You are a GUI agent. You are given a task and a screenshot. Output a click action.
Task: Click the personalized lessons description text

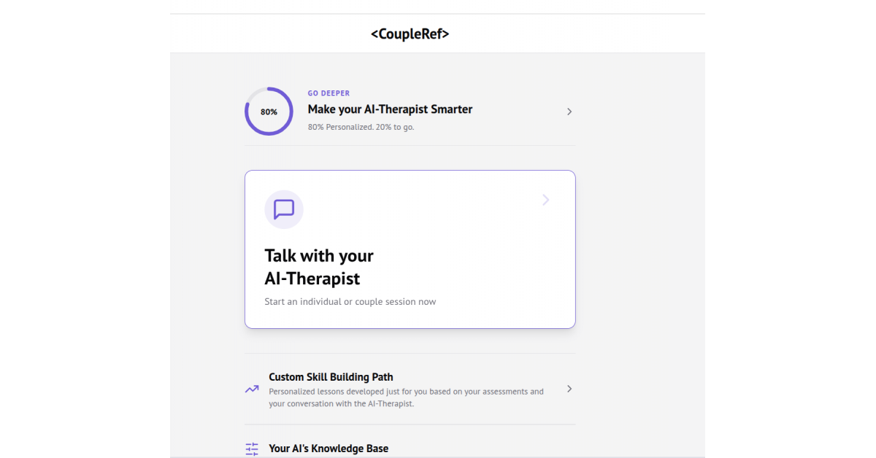[x=406, y=397]
